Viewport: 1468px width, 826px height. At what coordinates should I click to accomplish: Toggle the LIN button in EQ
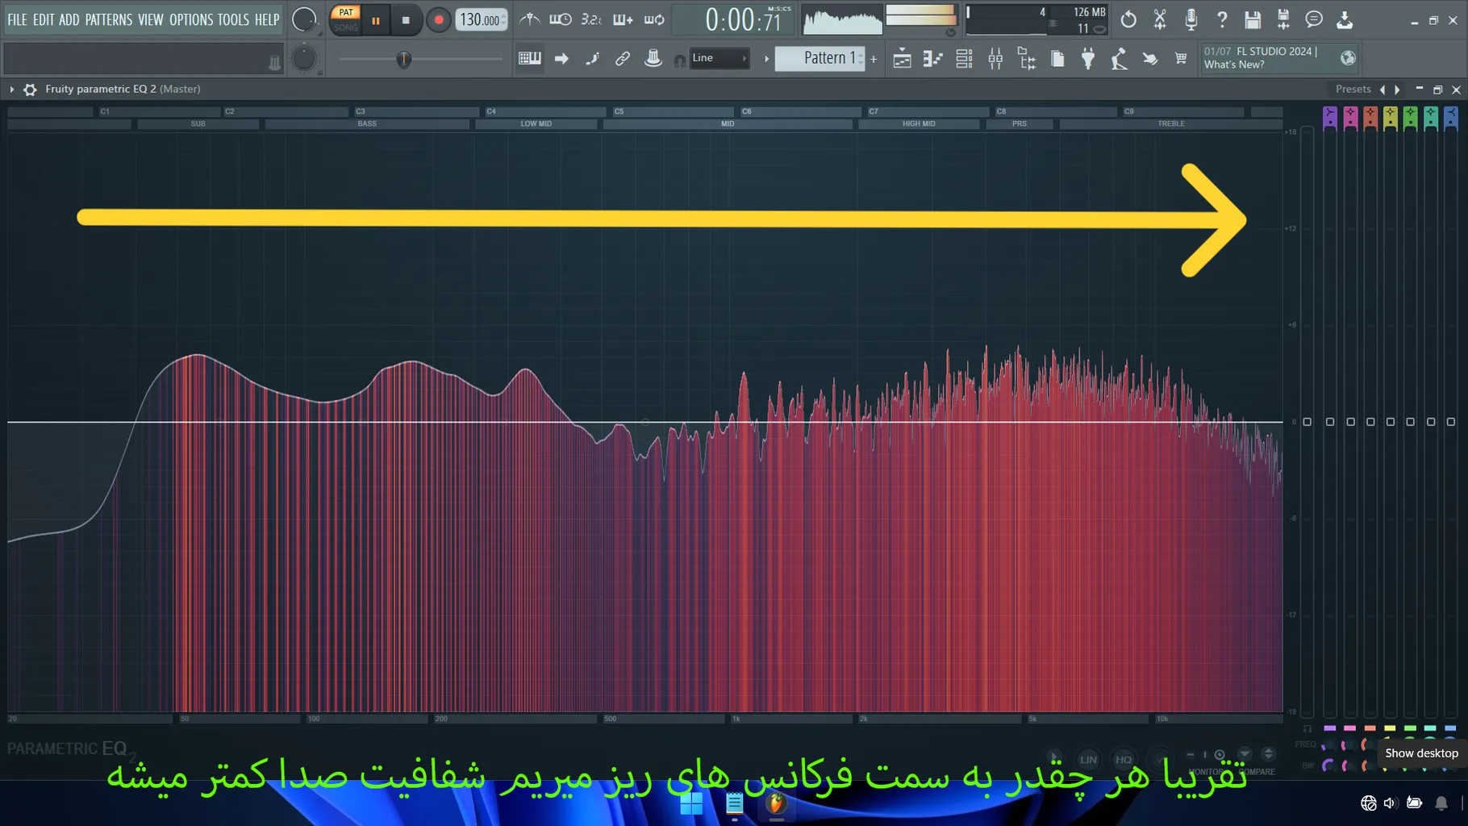pos(1088,759)
